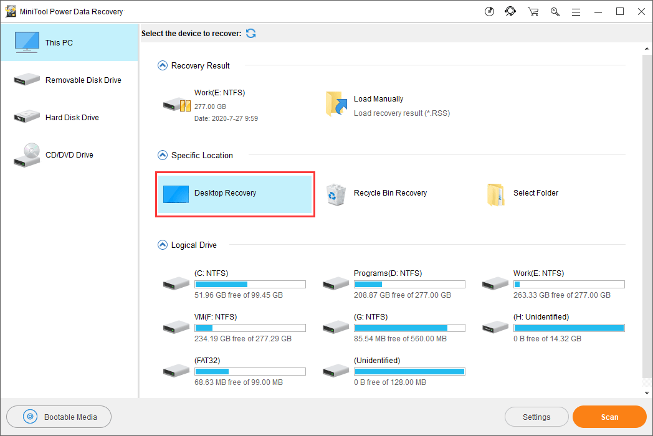
Task: Select the (C: NTFS) drive icon
Action: coord(176,283)
